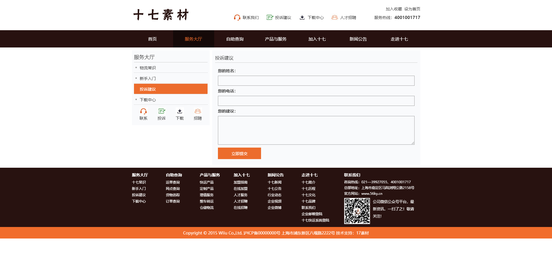The image size is (552, 271).
Task: Click the sidebar download icon above 下载
Action: click(180, 111)
